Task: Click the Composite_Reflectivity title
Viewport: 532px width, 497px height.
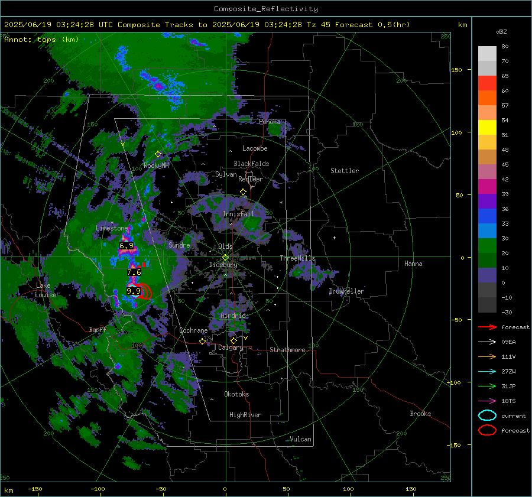Action: point(265,9)
